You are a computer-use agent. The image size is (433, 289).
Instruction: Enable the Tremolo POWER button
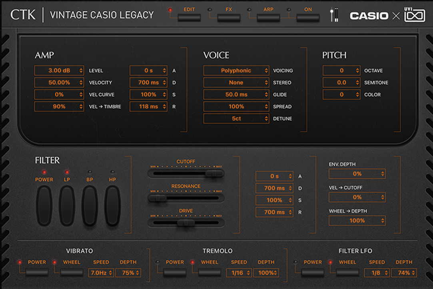pyautogui.click(x=175, y=273)
